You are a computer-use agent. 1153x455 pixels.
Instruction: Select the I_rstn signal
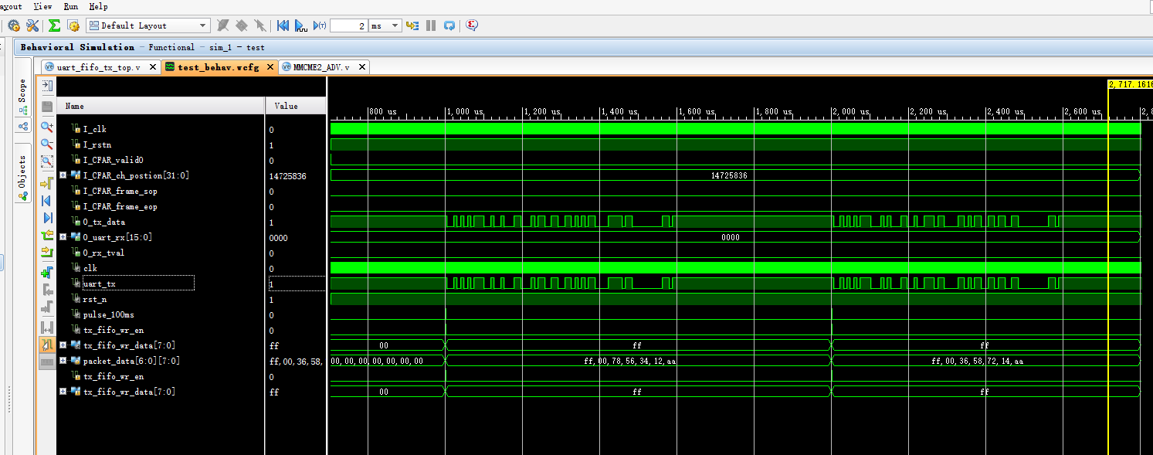coord(97,145)
